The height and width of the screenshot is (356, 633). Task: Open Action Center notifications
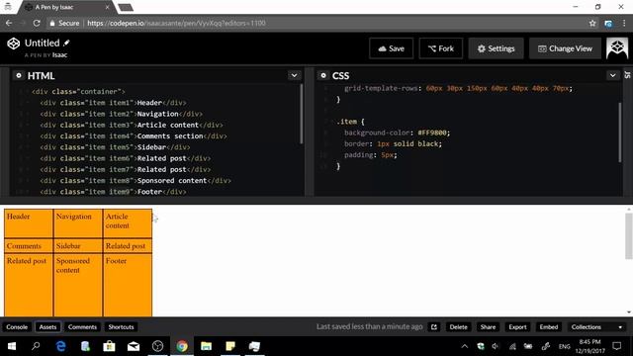617,346
